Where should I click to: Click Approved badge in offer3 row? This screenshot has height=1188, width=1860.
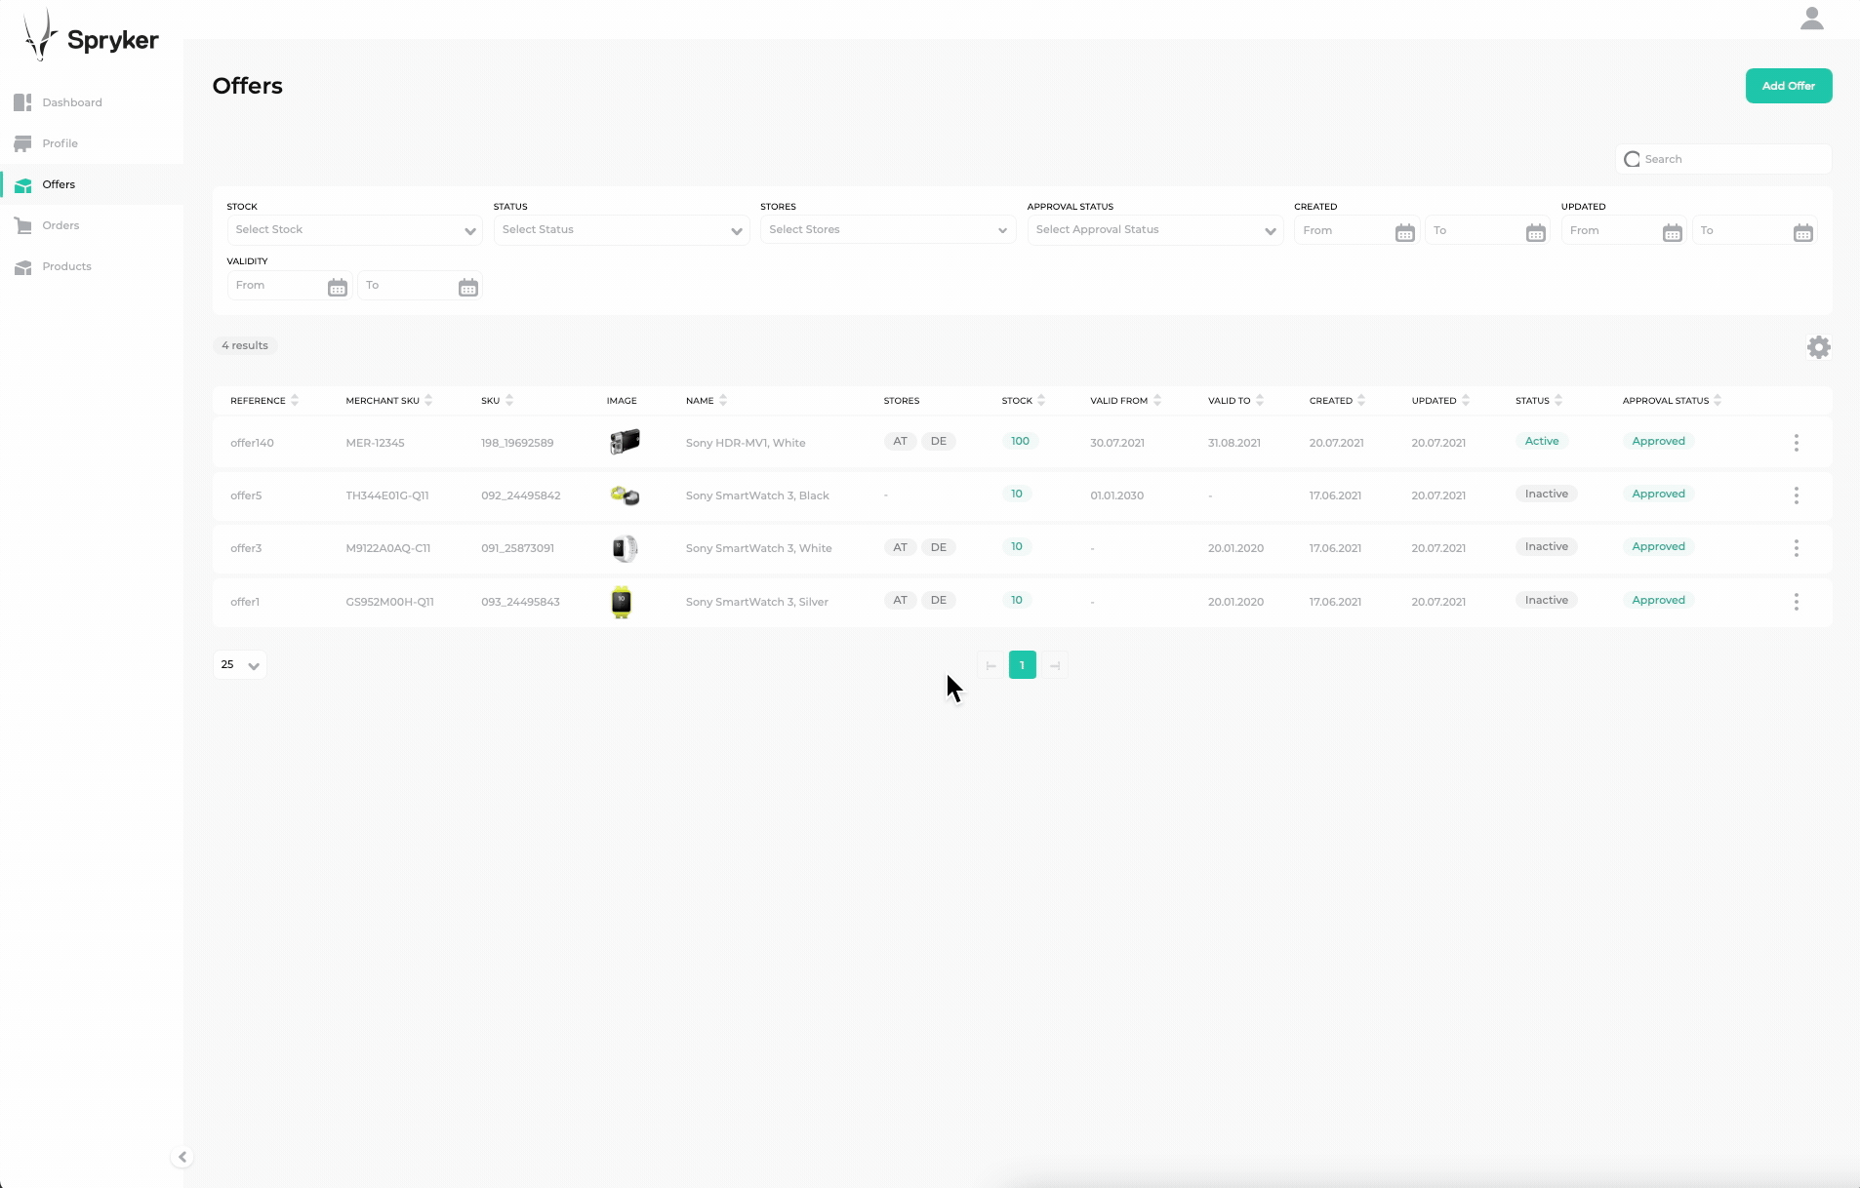1658,546
